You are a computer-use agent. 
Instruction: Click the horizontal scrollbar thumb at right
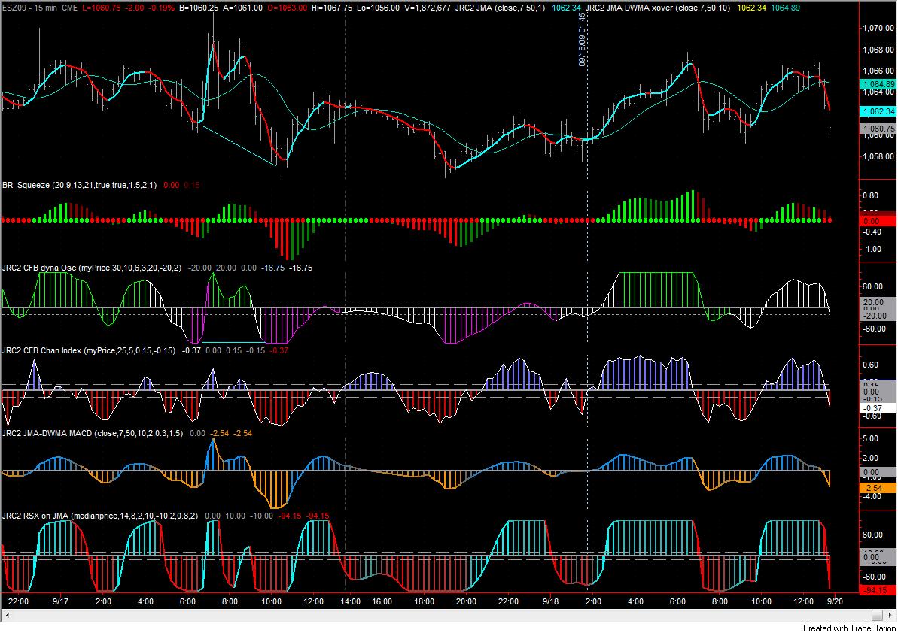pos(877,615)
